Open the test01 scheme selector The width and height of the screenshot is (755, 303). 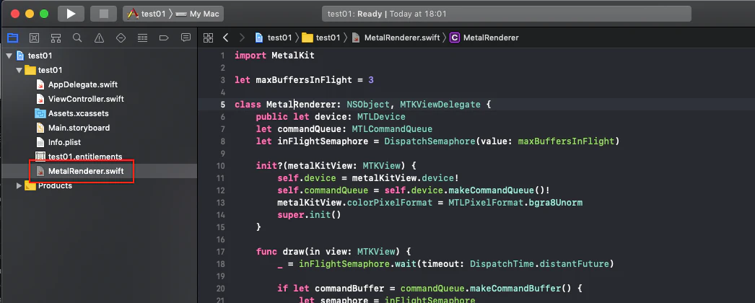(147, 14)
